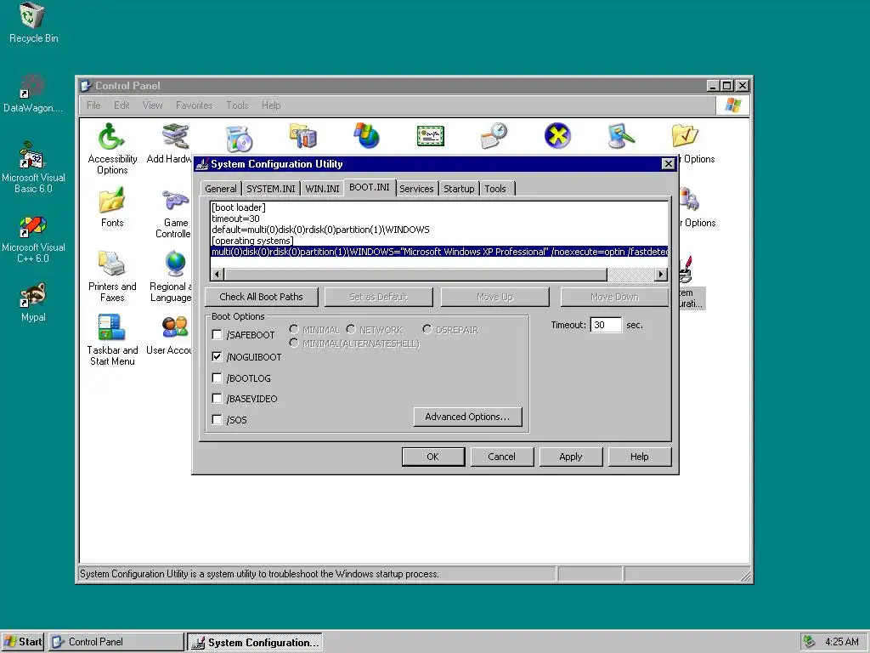
Task: Click the Windows flag logo in Control Panel
Action: [x=732, y=105]
